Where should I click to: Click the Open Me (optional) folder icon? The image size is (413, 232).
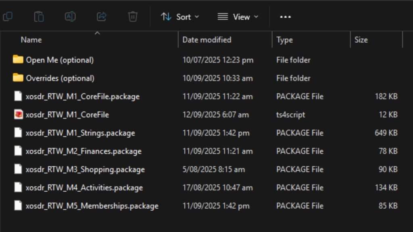pos(18,60)
